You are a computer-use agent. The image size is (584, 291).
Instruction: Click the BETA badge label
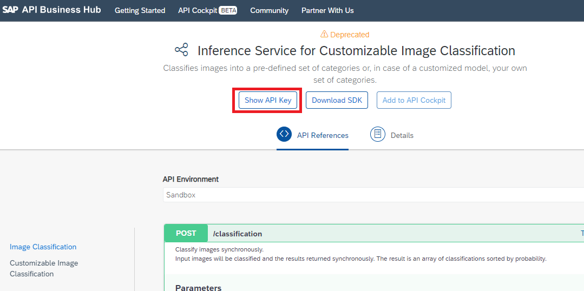[x=228, y=10]
